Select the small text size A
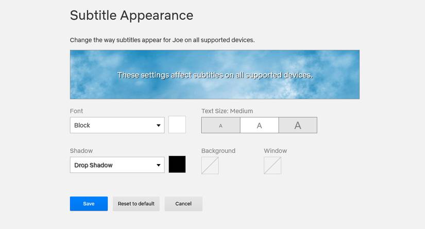 pyautogui.click(x=220, y=125)
